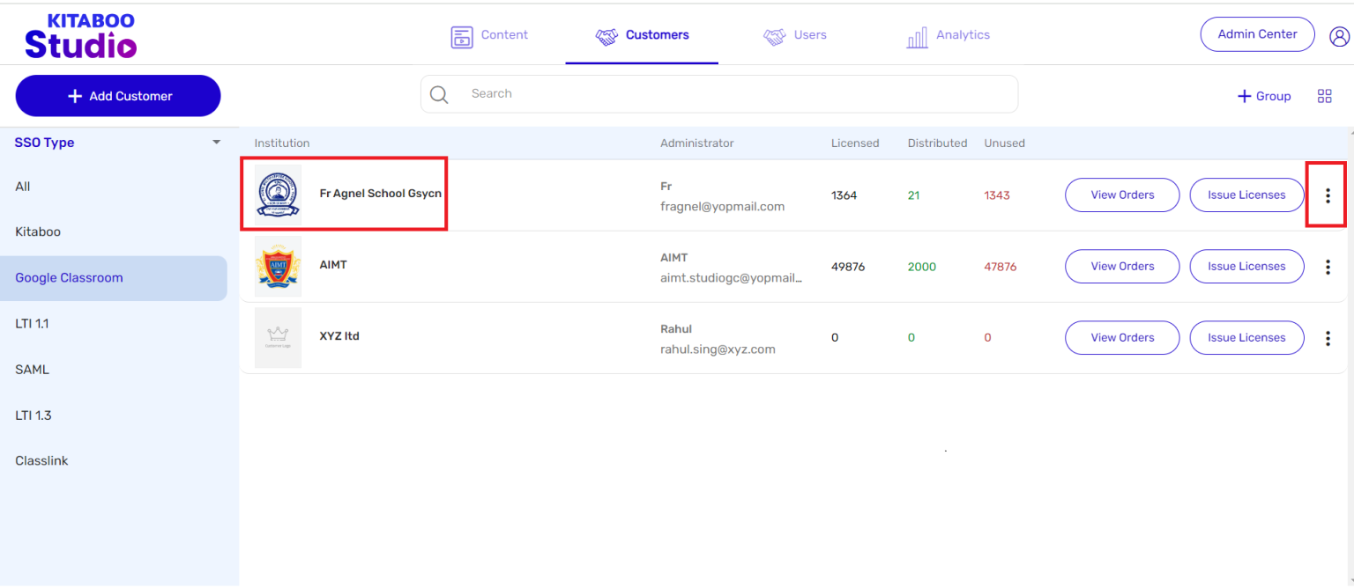1354x588 pixels.
Task: Click licensed count 1364
Action: click(844, 195)
